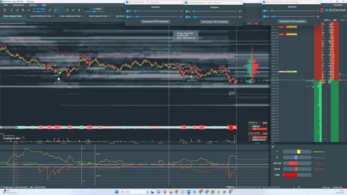Close the ESM3.CME@RITHMIC tab
Screen dimensions: 347x195
(24, 16)
